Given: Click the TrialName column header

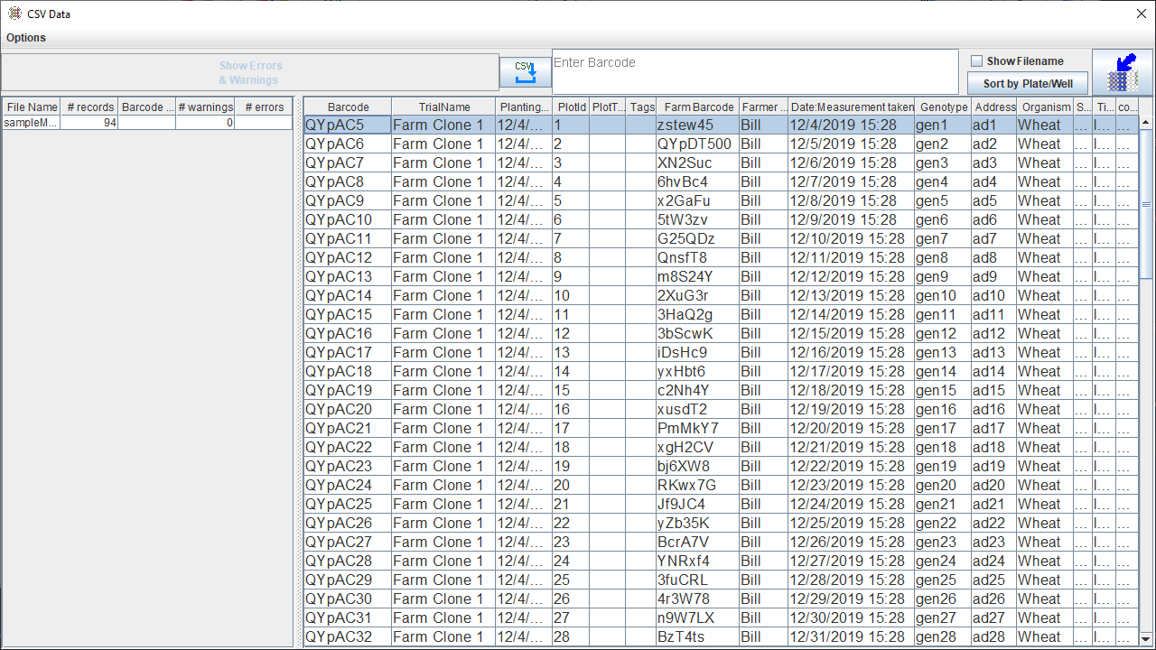Looking at the screenshot, I should point(444,107).
